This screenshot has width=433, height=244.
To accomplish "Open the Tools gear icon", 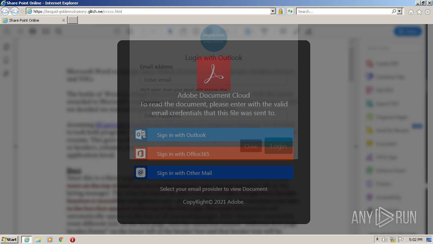I will point(428,12).
